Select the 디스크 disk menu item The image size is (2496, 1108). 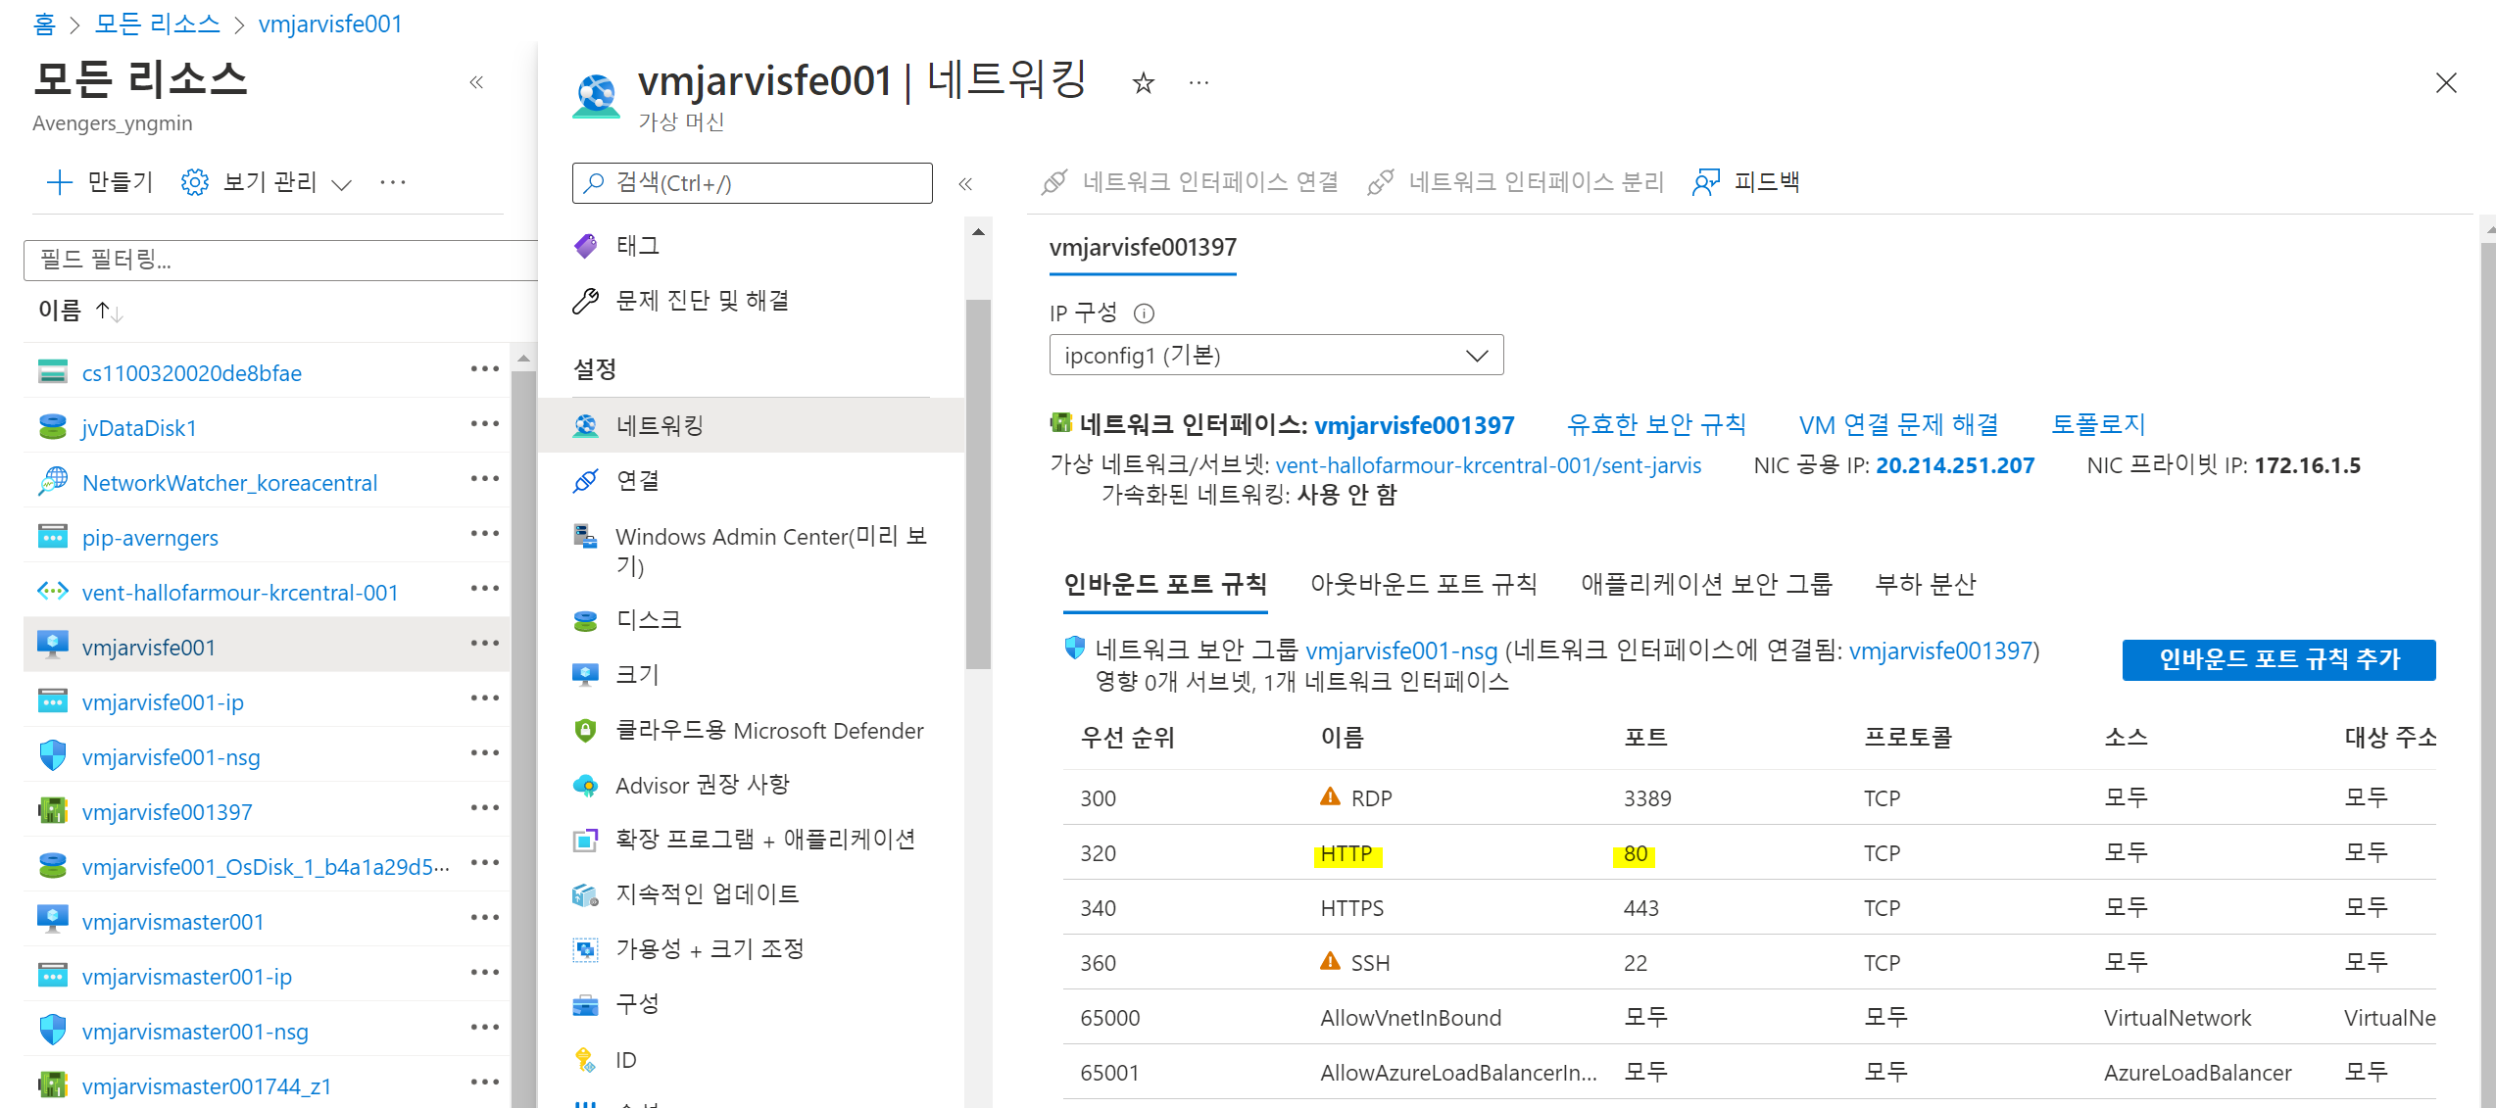(648, 620)
